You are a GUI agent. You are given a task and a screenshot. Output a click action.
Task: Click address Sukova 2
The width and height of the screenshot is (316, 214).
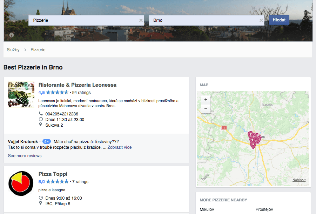(54, 125)
